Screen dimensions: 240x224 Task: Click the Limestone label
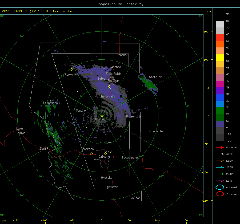click(x=50, y=103)
